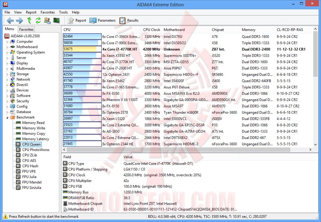Switch to the Favorites tab
The image size is (321, 222).
click(26, 29)
